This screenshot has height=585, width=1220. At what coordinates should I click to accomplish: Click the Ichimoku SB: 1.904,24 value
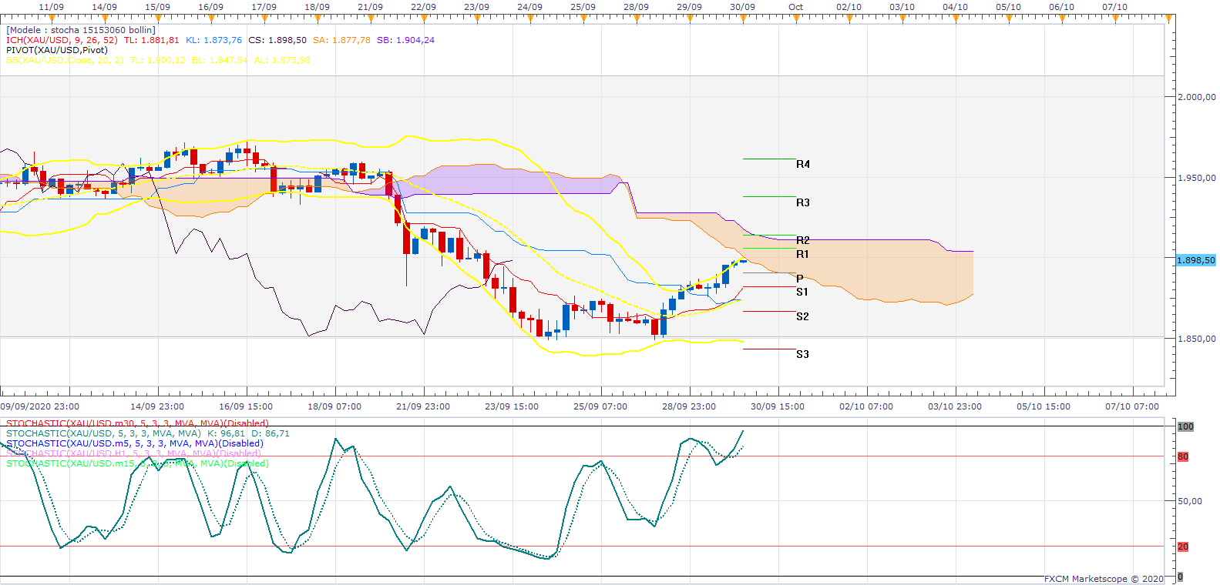pos(405,40)
